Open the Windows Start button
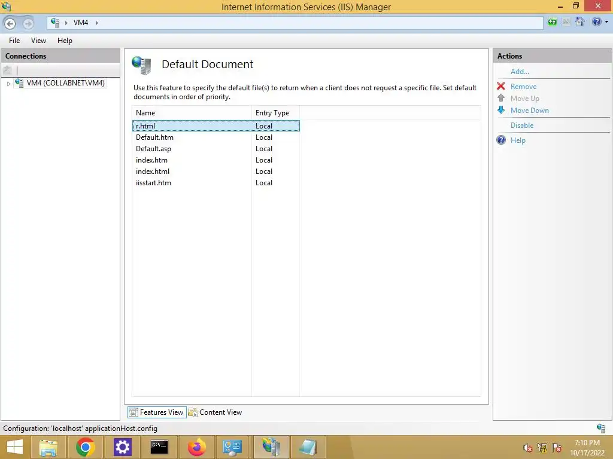613x459 pixels. click(15, 447)
